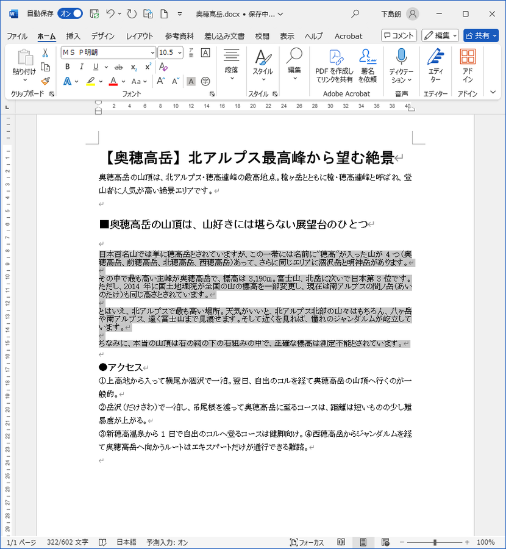Screen dimensions: 506x549
Task: Switch to References (参考資料) tab
Action: click(x=179, y=36)
